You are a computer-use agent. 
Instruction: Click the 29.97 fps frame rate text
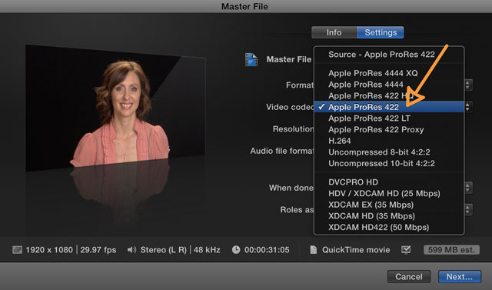(x=98, y=250)
